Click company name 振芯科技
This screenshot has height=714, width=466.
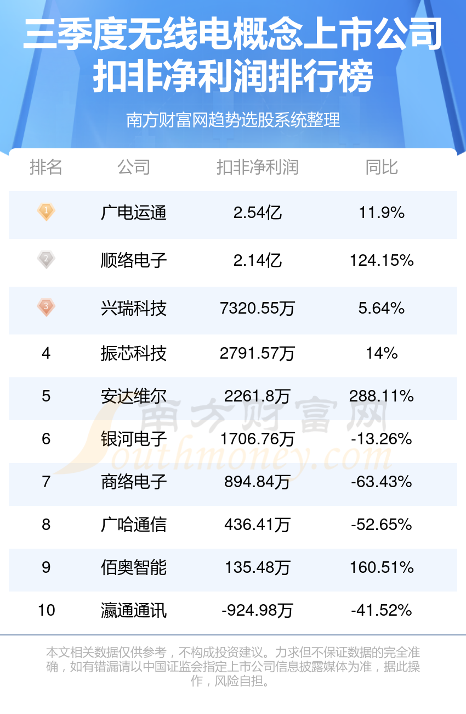coord(134,353)
